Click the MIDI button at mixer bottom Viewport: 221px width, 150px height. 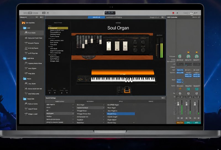(197, 123)
